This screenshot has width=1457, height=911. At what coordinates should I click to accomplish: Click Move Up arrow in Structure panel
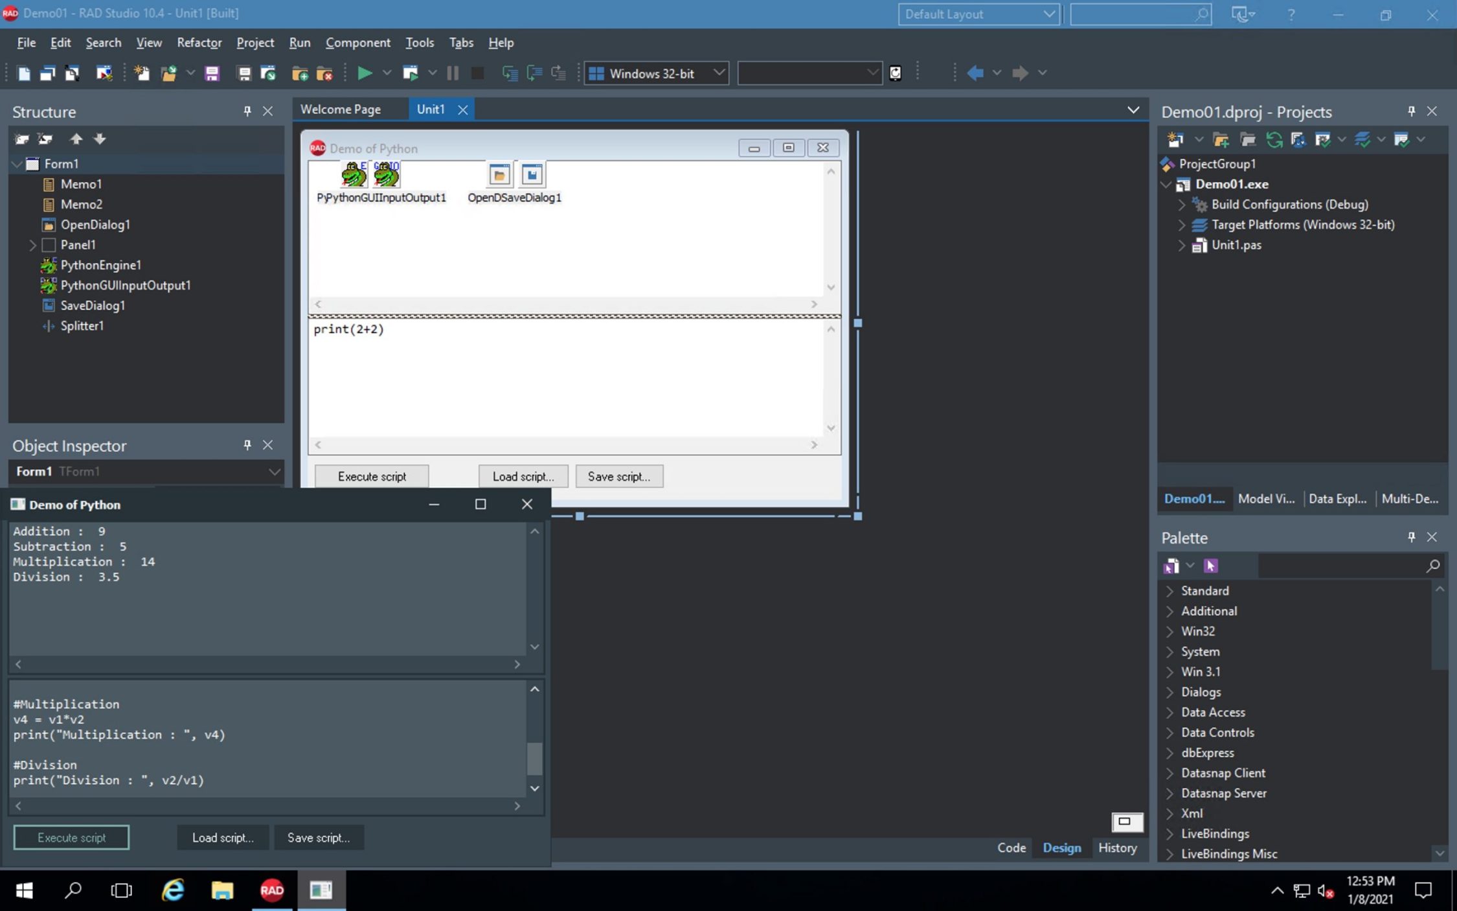tap(76, 139)
